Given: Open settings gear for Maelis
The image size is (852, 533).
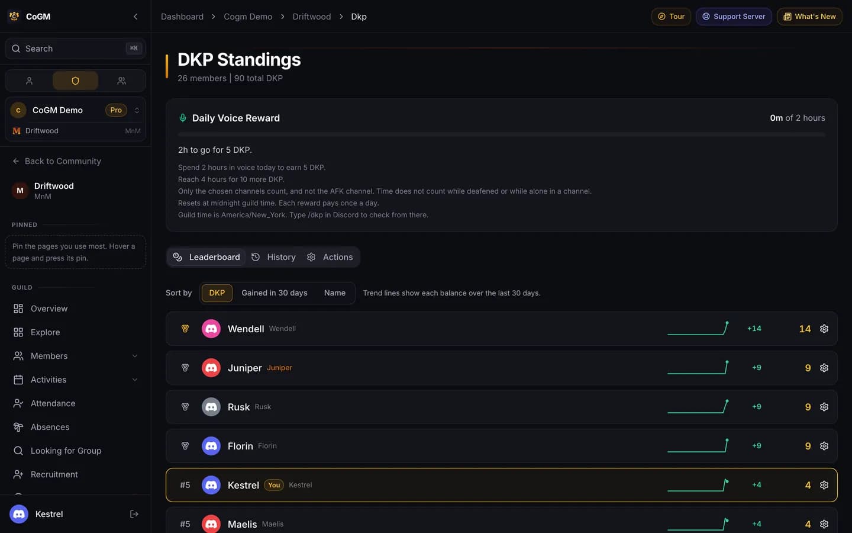Looking at the screenshot, I should [824, 524].
